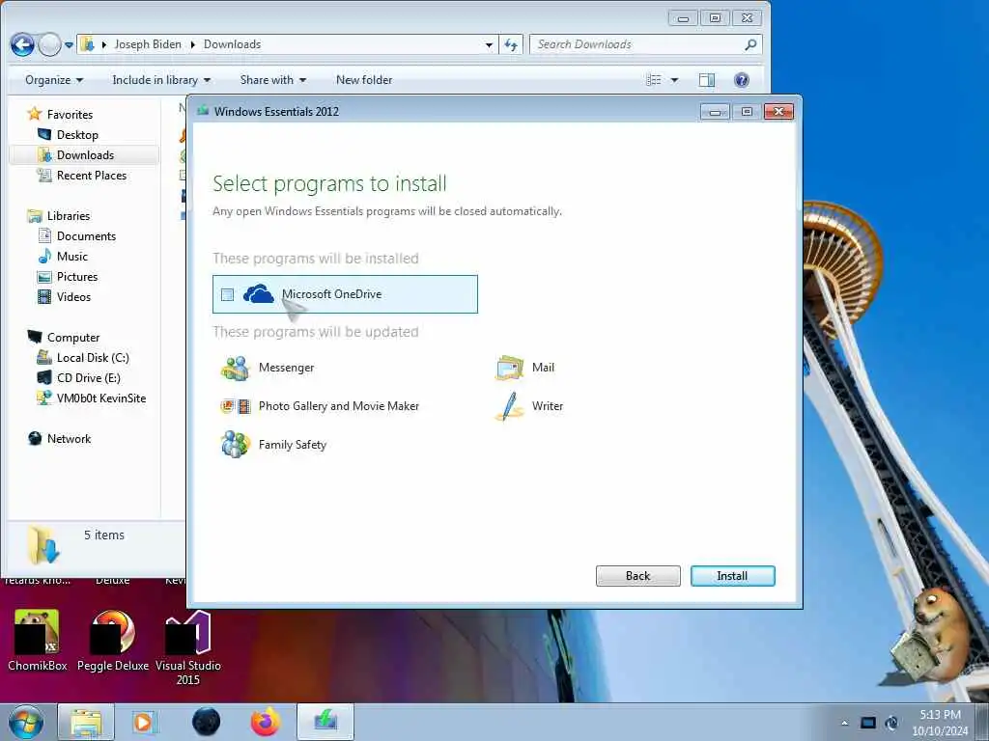Open the Pictures library
The image size is (989, 741).
click(77, 277)
